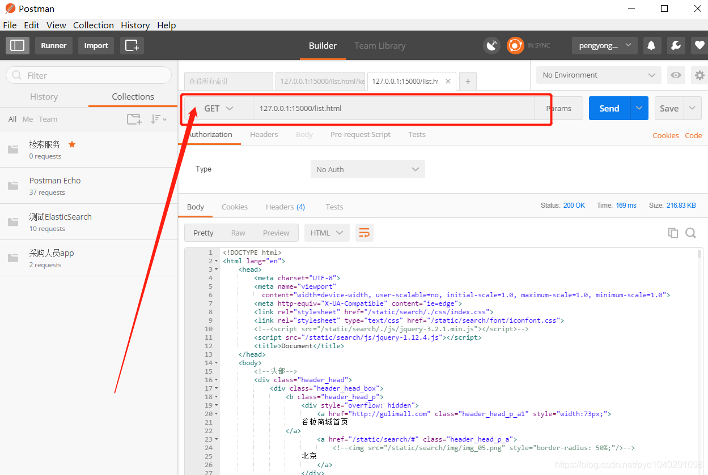Open the Help menu

167,25
